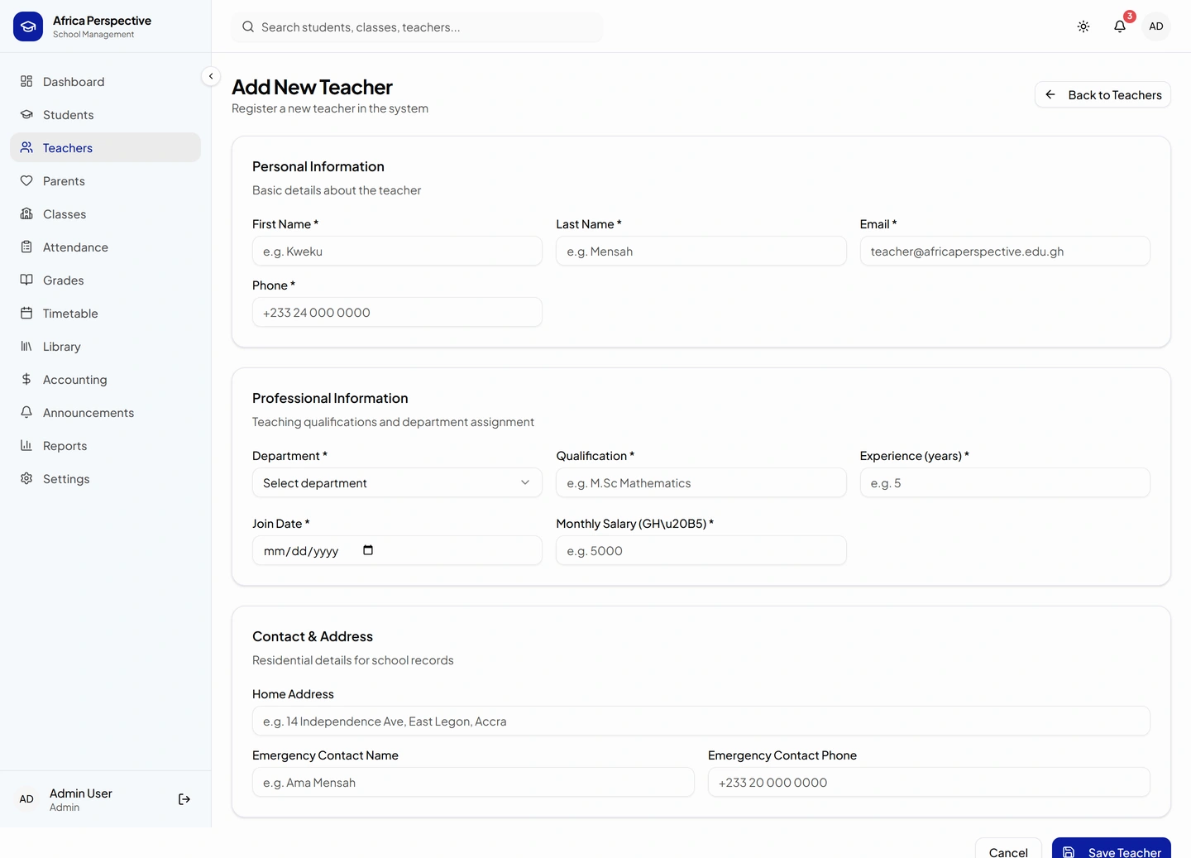Click the Students graduation cap icon
This screenshot has height=858, width=1191.
[x=26, y=114]
